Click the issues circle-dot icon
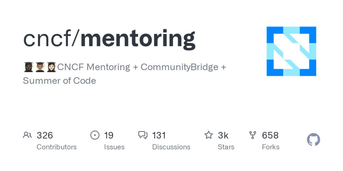The width and height of the screenshot is (343, 171). tap(95, 135)
